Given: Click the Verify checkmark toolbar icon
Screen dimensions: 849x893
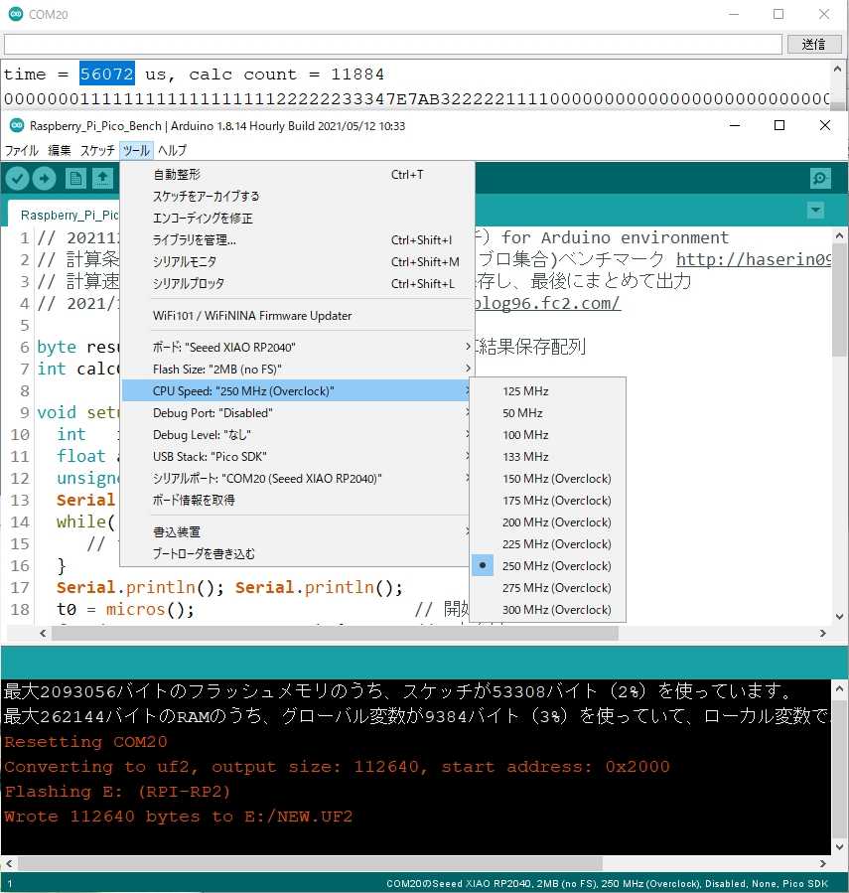Looking at the screenshot, I should click(x=18, y=178).
